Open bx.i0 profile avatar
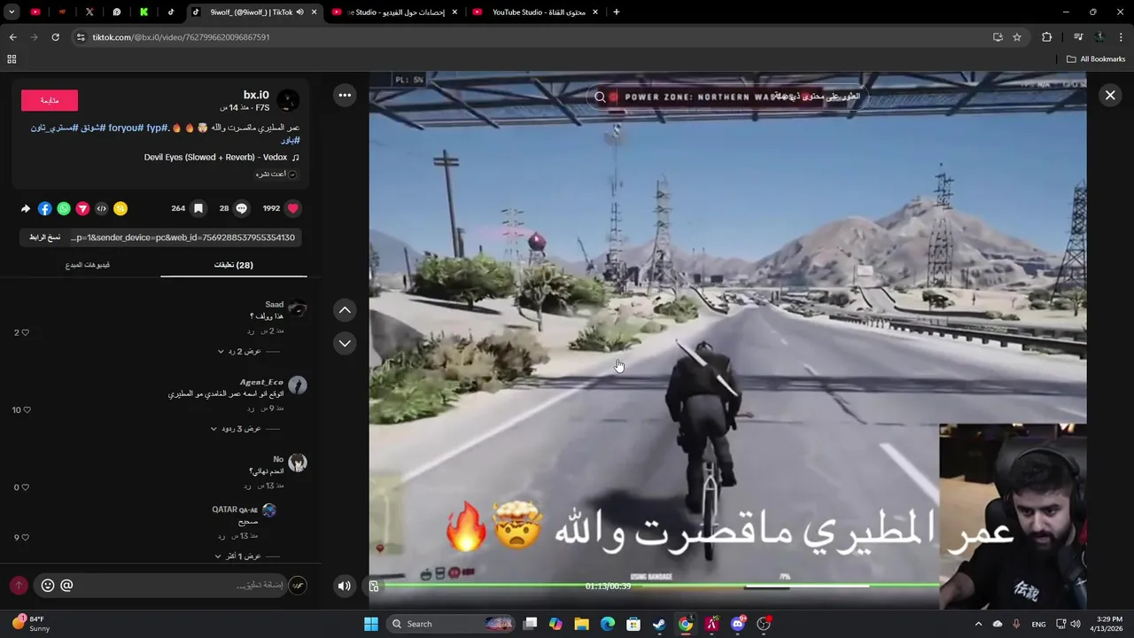 click(x=288, y=100)
